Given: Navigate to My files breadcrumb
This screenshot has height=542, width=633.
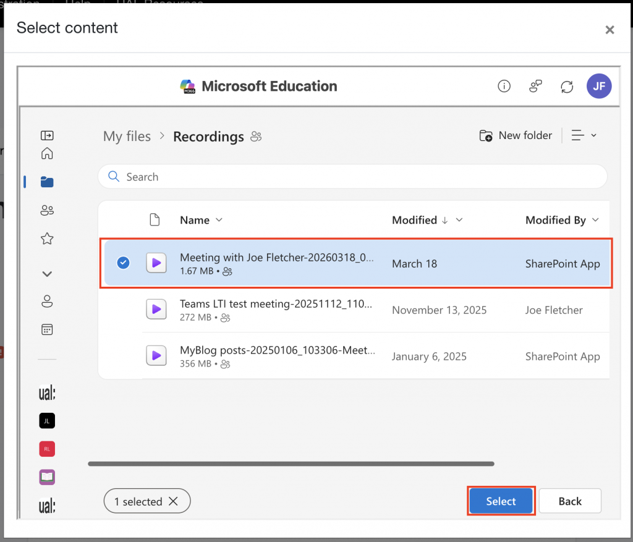Looking at the screenshot, I should coord(127,137).
